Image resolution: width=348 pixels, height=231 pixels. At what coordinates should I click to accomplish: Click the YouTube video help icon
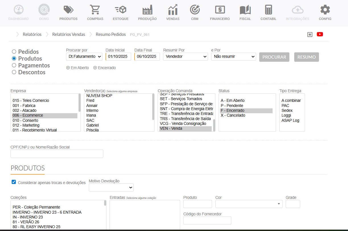[x=320, y=34]
